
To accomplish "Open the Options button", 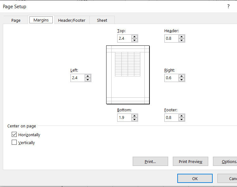I will pyautogui.click(x=225, y=161).
